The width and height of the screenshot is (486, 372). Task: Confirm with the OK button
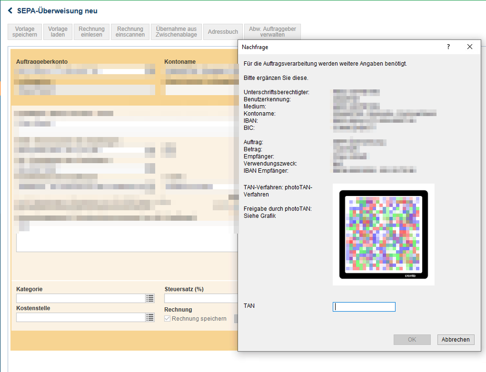[x=412, y=339]
